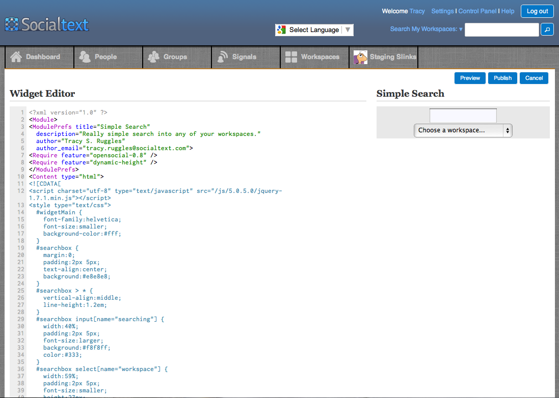Image resolution: width=559 pixels, height=398 pixels.
Task: Go to the Workspaces tab
Action: tap(315, 56)
